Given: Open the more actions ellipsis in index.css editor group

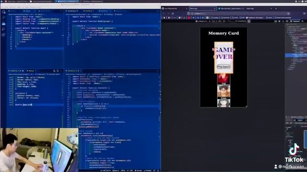Looking at the screenshot, I should (61, 71).
